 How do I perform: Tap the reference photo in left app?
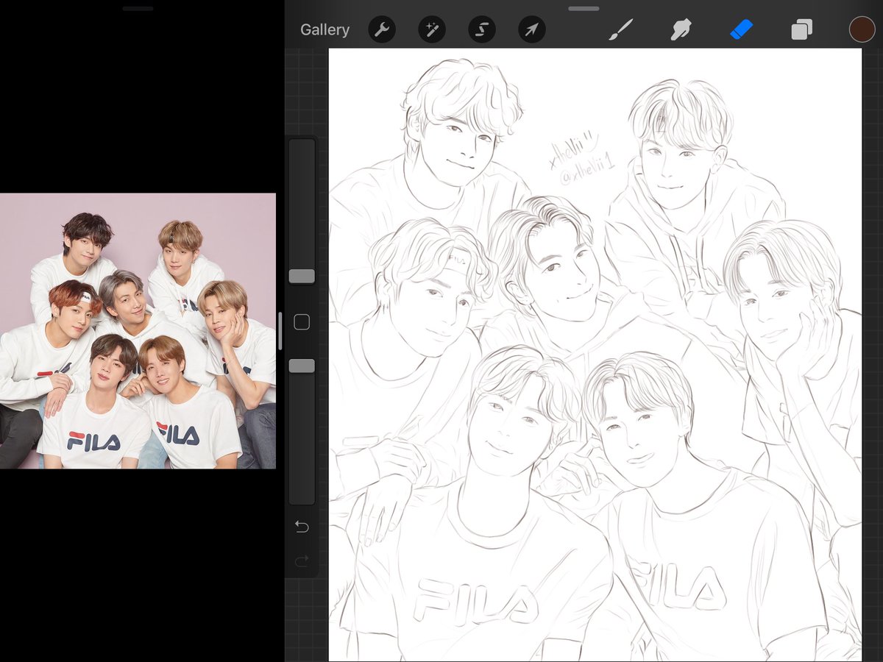138,331
